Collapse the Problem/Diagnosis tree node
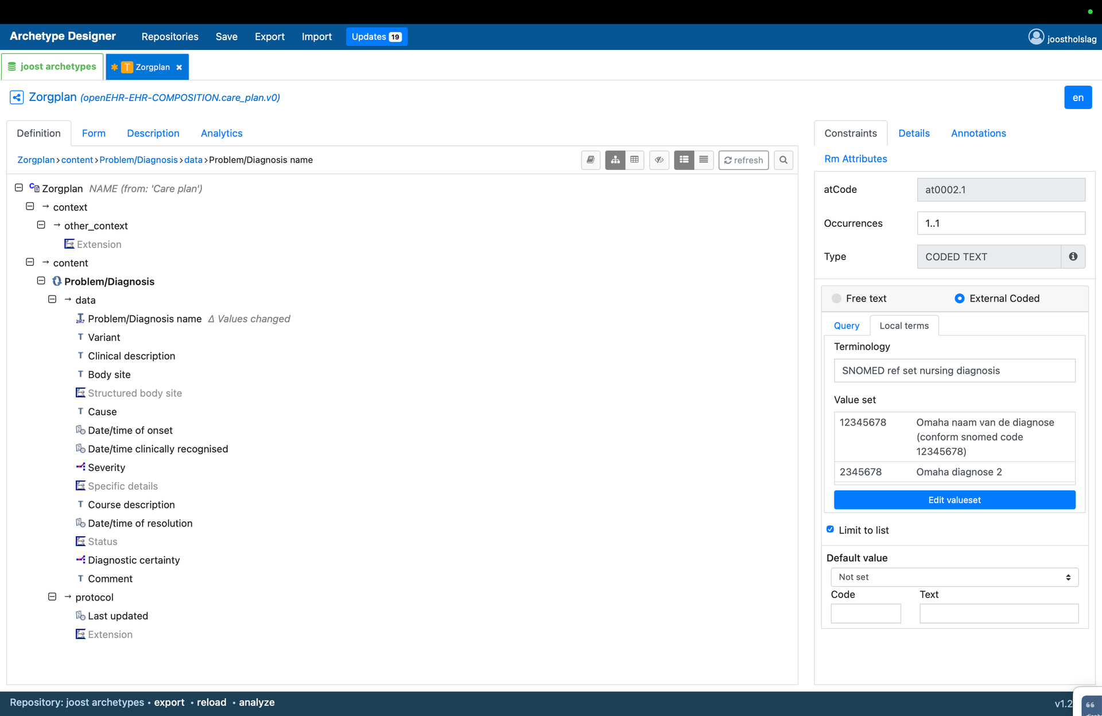The width and height of the screenshot is (1102, 716). click(41, 281)
